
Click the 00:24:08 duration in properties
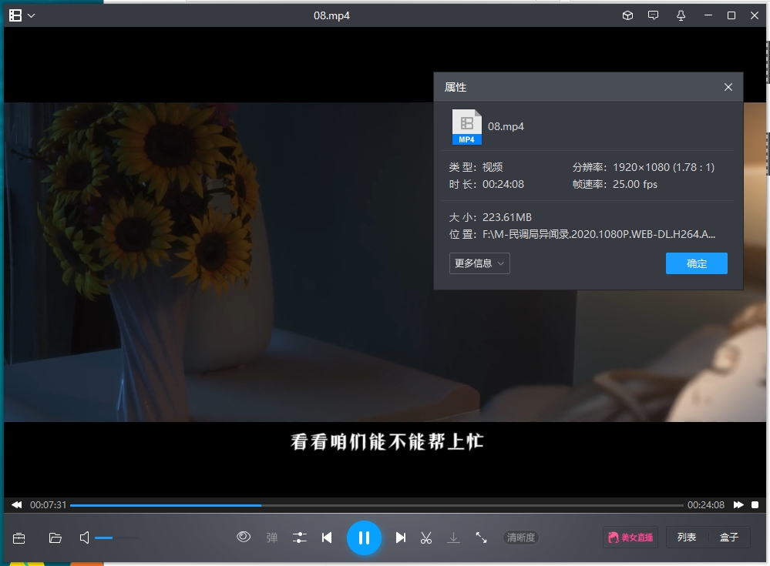pyautogui.click(x=503, y=184)
